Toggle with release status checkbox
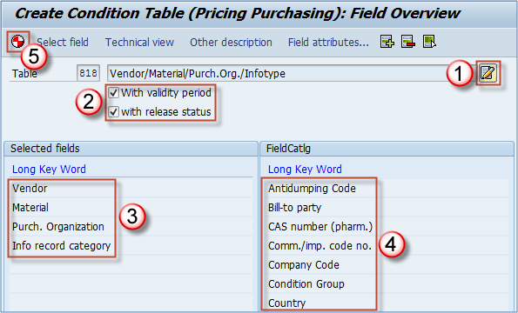Image resolution: width=518 pixels, height=313 pixels. click(114, 112)
